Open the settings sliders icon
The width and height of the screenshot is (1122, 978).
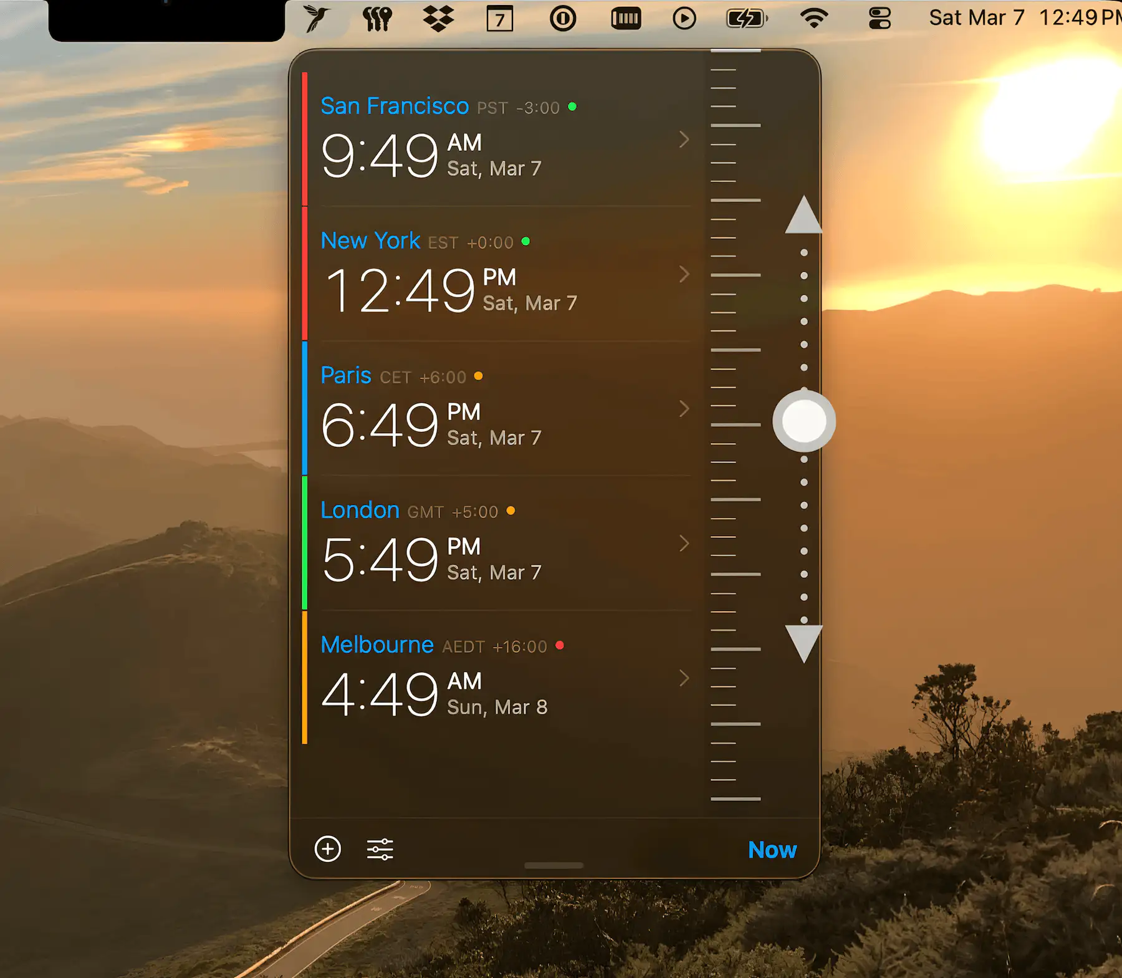pyautogui.click(x=380, y=849)
